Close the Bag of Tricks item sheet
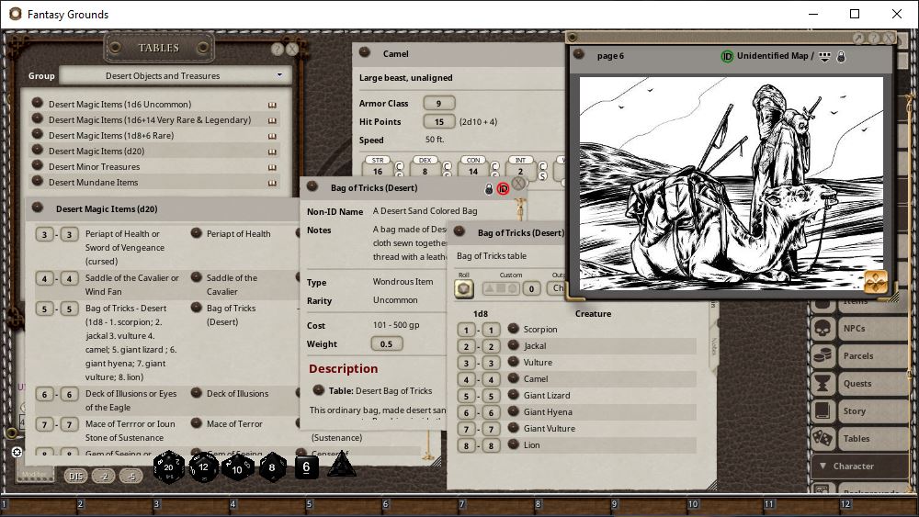 click(x=518, y=184)
